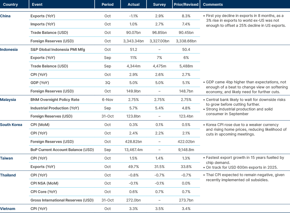Click the Actual column header
This screenshot has height=213, width=290.
coord(134,4)
